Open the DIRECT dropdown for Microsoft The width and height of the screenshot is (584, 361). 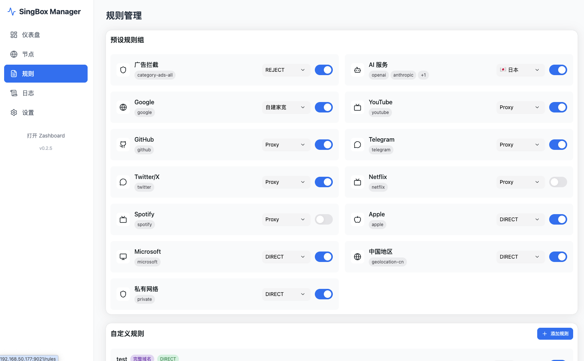coord(286,257)
